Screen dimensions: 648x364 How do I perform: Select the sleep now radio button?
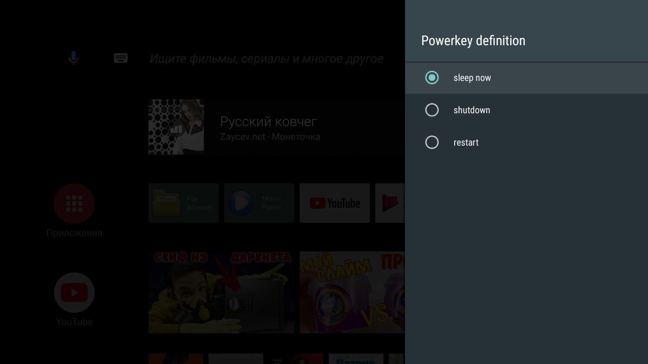pyautogui.click(x=432, y=78)
